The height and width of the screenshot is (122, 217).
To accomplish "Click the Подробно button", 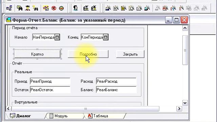I will [88, 54].
